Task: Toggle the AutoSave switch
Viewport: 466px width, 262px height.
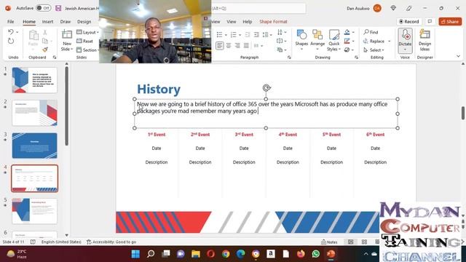Action: 44,8
